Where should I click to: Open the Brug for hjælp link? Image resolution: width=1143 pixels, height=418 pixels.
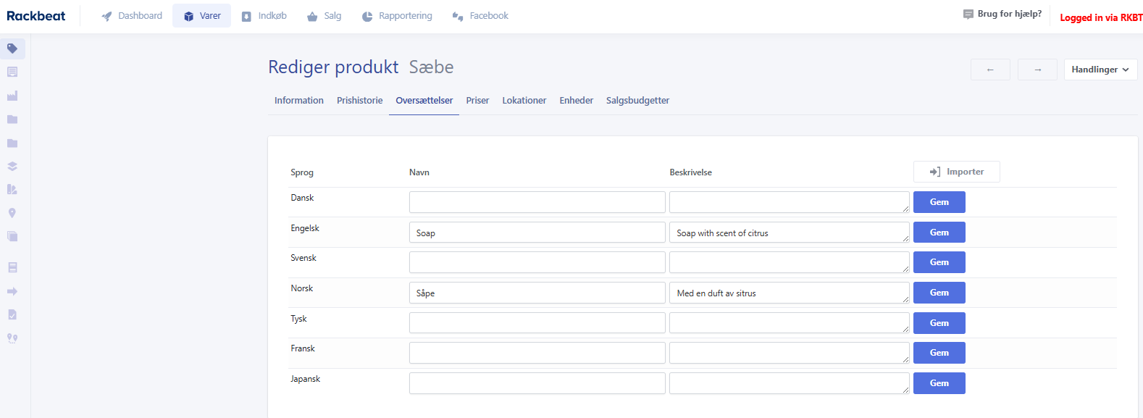1002,14
